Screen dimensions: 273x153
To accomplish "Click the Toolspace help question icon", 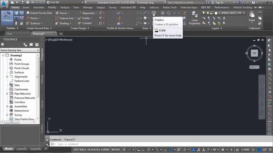I will (x=37, y=45).
